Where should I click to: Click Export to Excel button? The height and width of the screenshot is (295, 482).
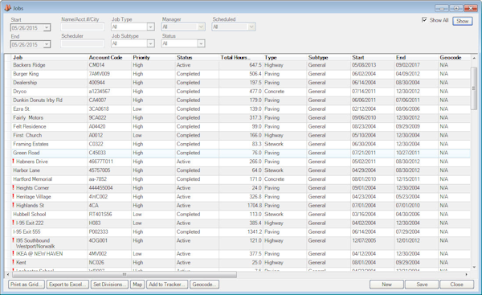click(67, 285)
